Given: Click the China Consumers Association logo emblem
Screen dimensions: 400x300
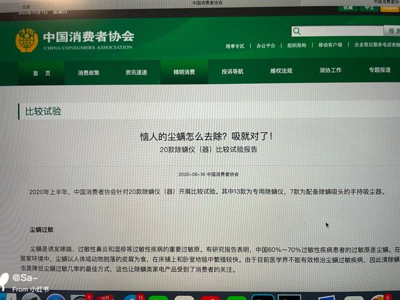Looking at the screenshot, I should (27, 40).
